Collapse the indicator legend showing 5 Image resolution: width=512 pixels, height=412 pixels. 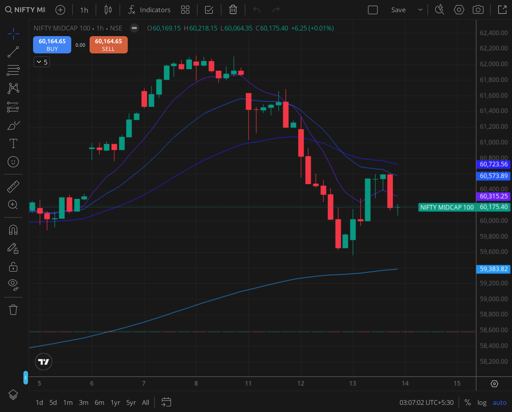(x=42, y=62)
